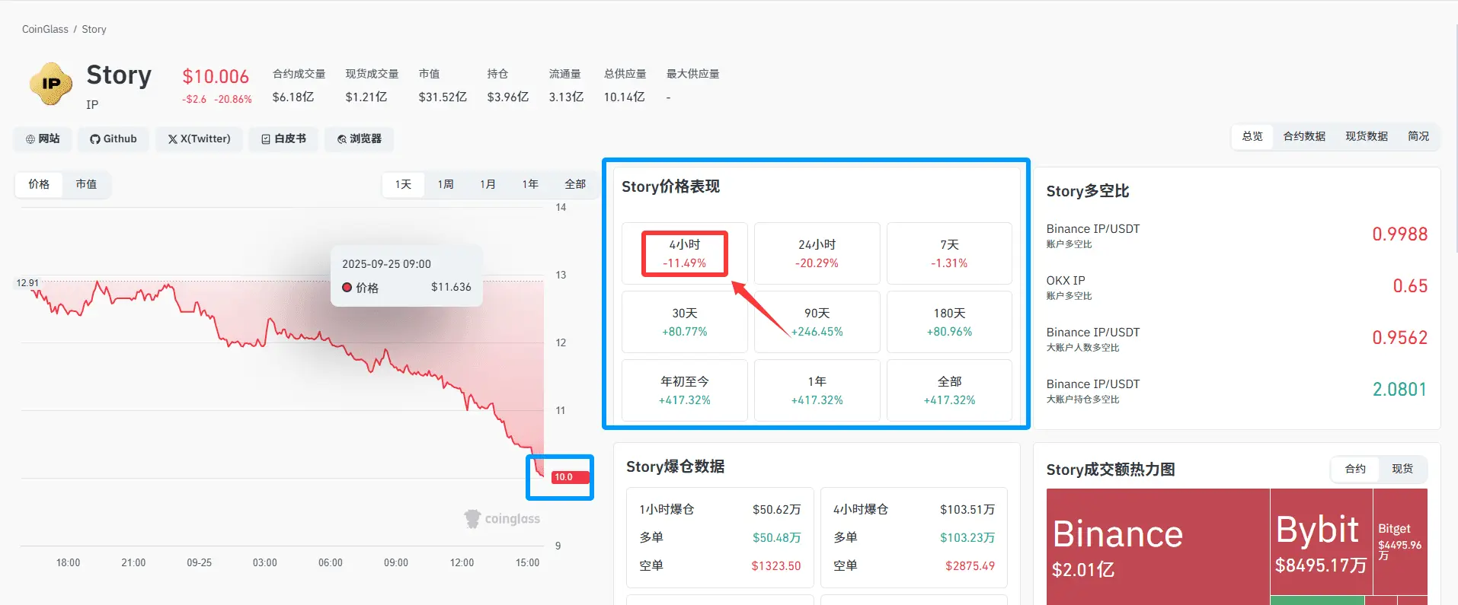This screenshot has height=605, width=1458.
Task: Click the Github octocat icon
Action: click(x=95, y=139)
